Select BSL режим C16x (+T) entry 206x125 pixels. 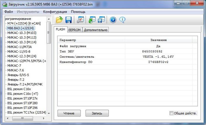pos(23,94)
